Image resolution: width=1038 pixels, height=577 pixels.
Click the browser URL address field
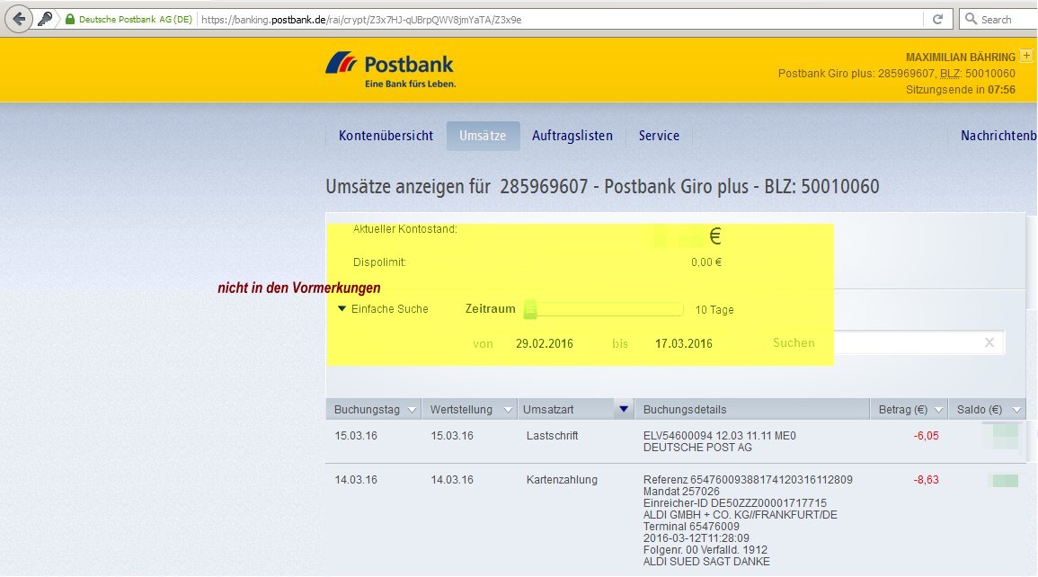coord(559,19)
